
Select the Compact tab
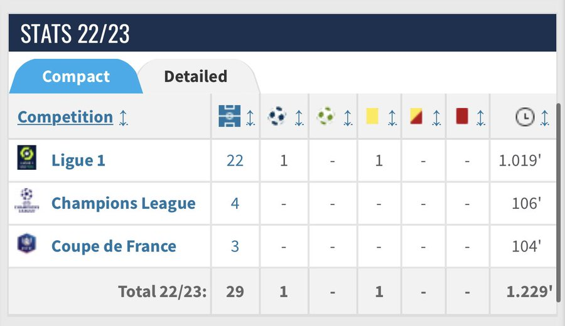(x=75, y=76)
